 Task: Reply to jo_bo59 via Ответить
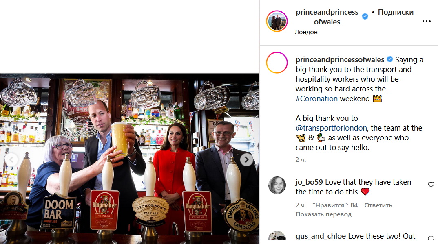378,205
